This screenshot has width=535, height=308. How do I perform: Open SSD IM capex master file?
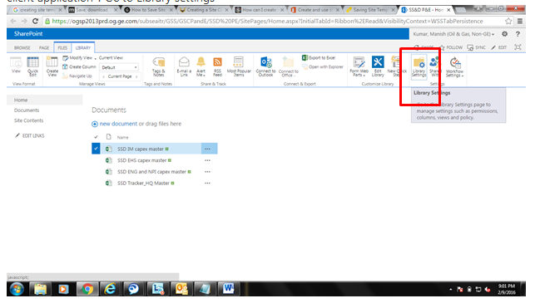coord(141,149)
